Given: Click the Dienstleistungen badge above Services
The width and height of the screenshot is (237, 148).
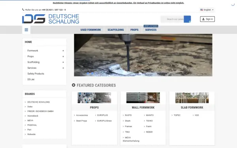Looking at the screenshot, I should [151, 26].
